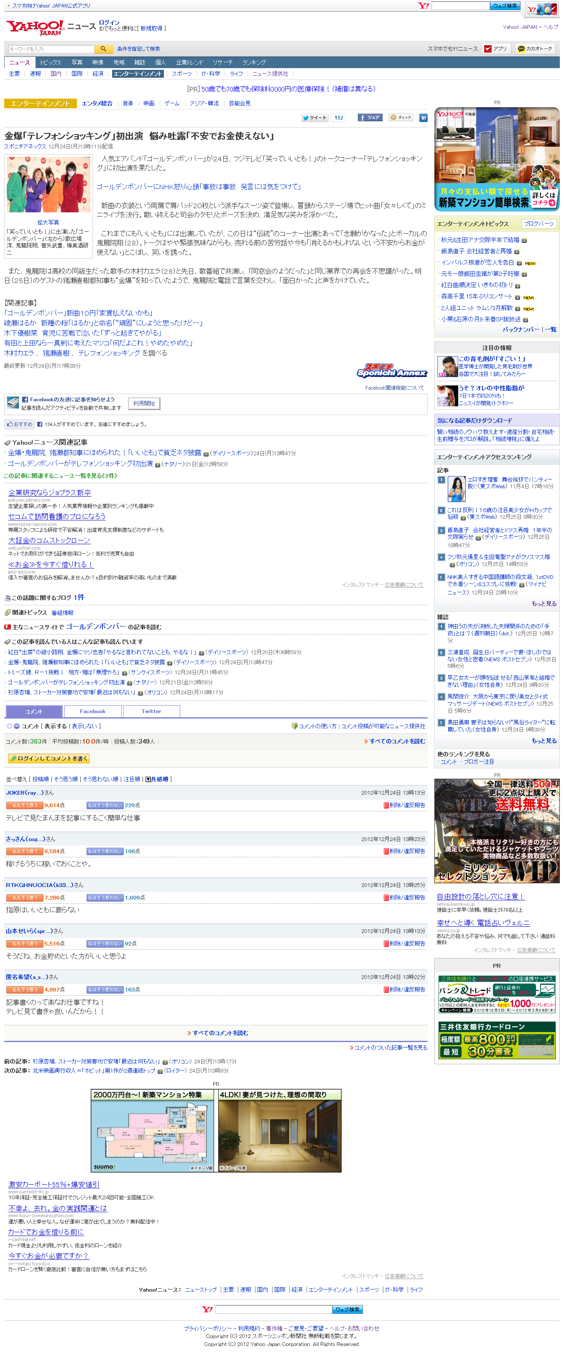The width and height of the screenshot is (564, 1356).
Task: Click the もっと見る link under 記事 ranking
Action: click(x=544, y=604)
